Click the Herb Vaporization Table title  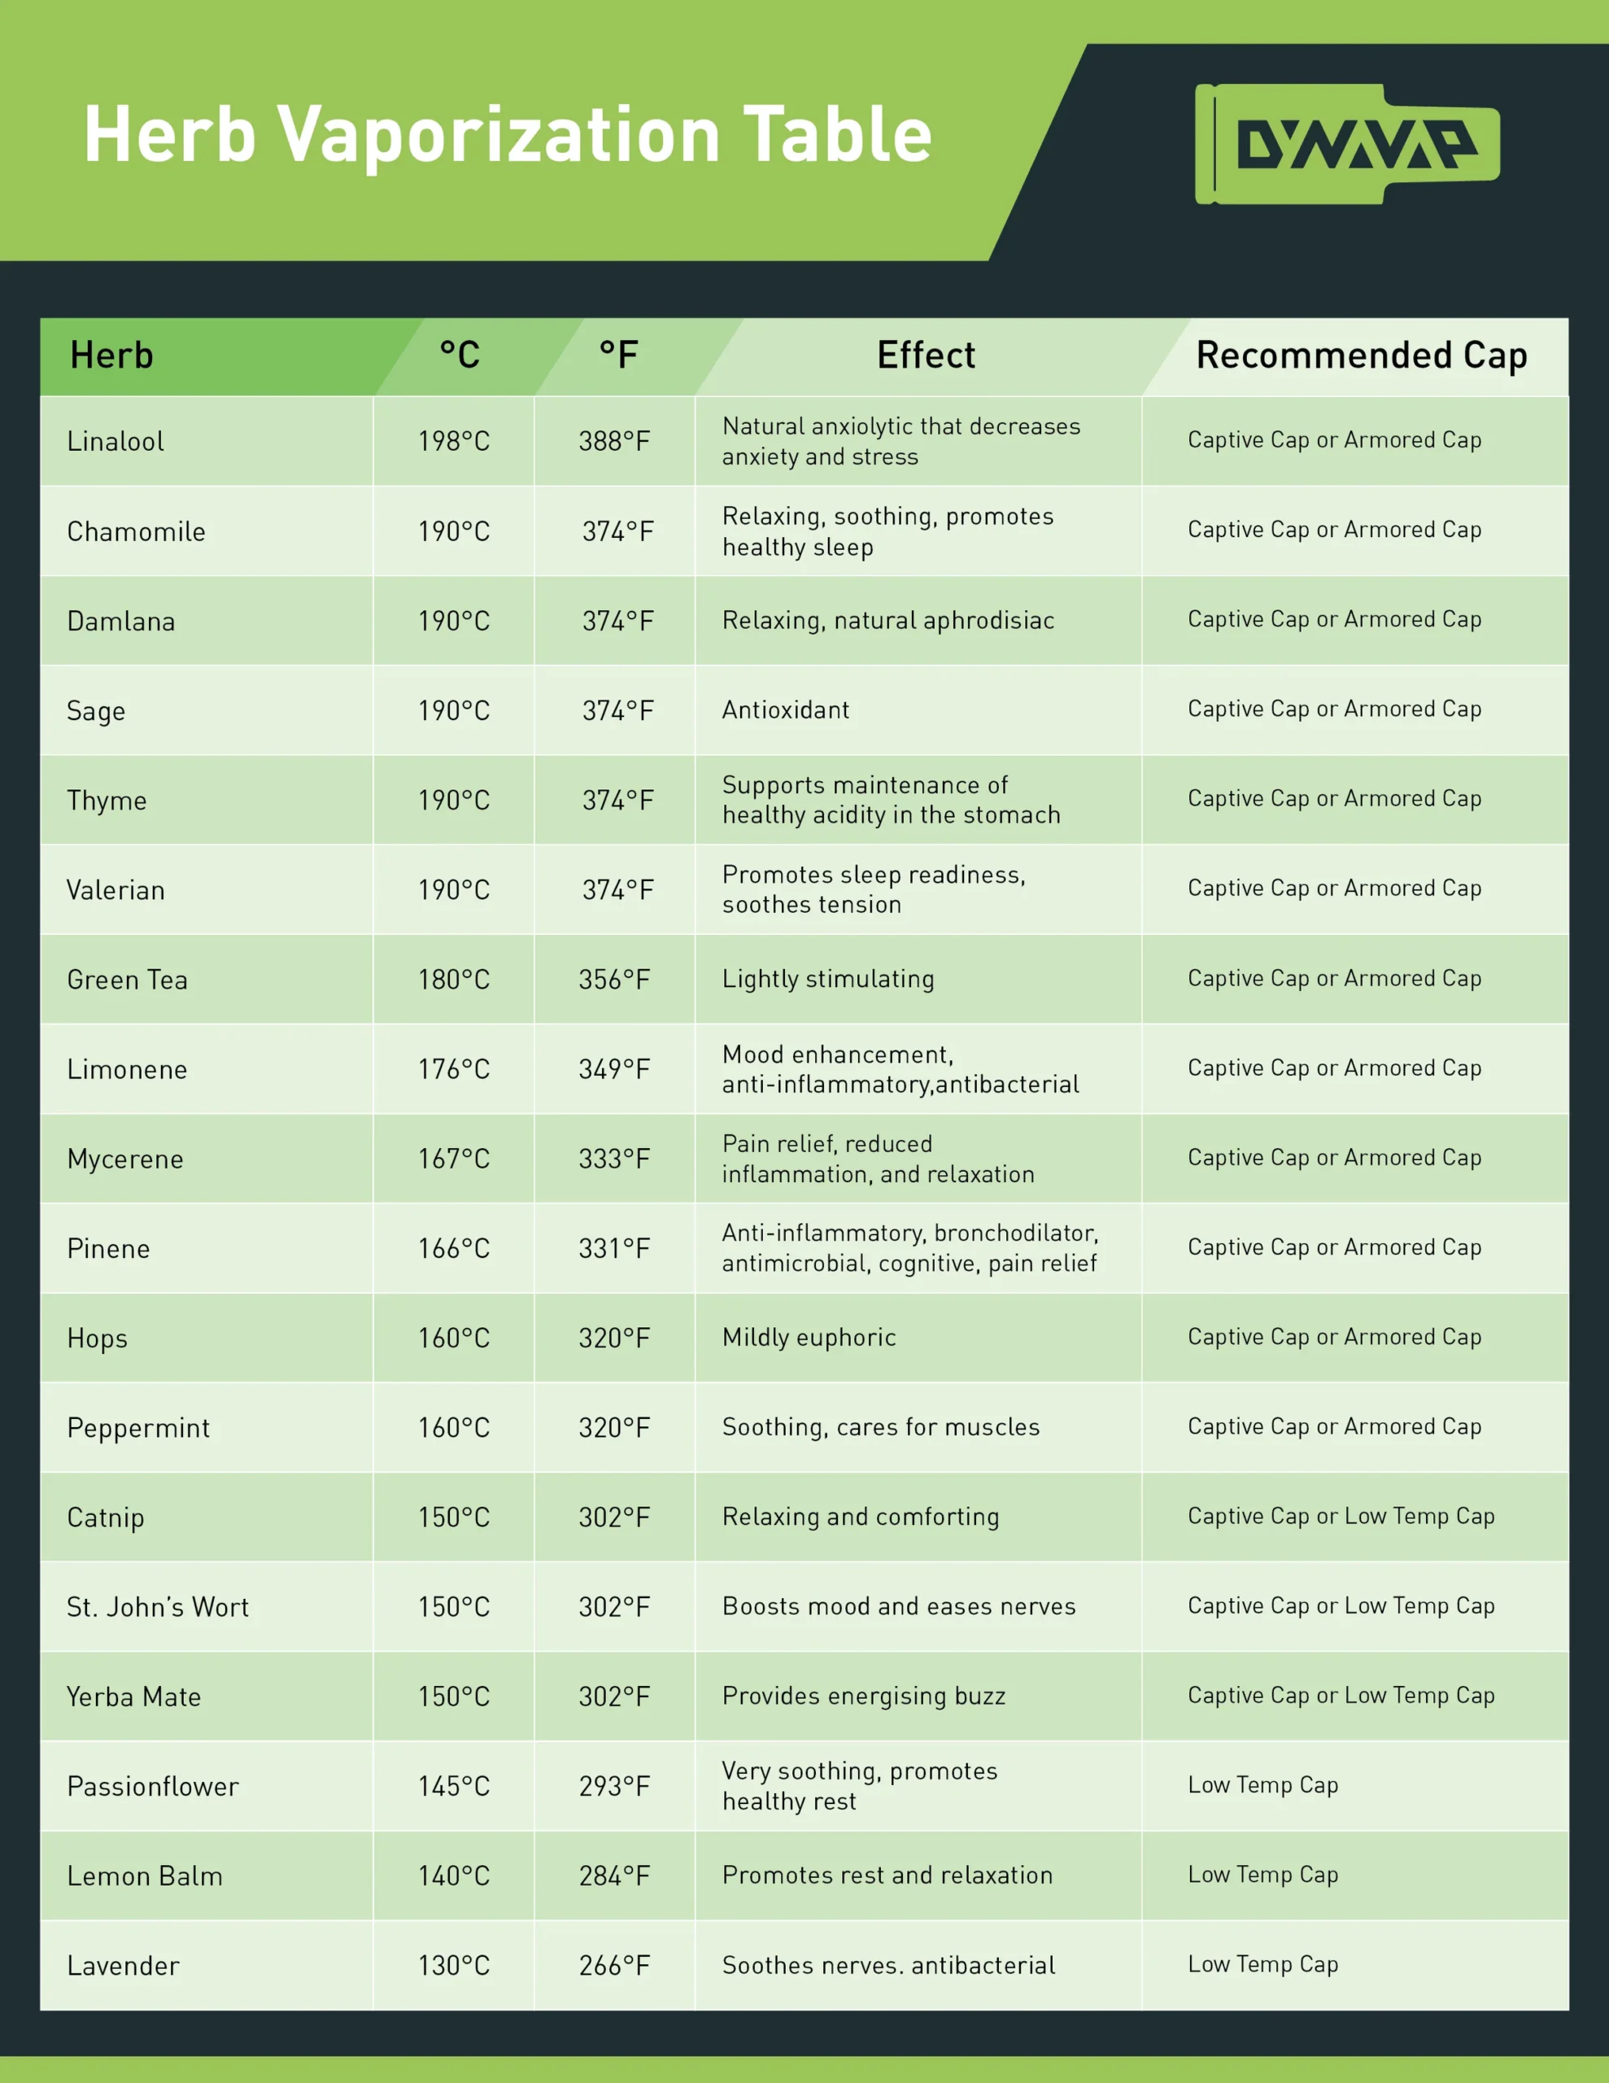(508, 134)
